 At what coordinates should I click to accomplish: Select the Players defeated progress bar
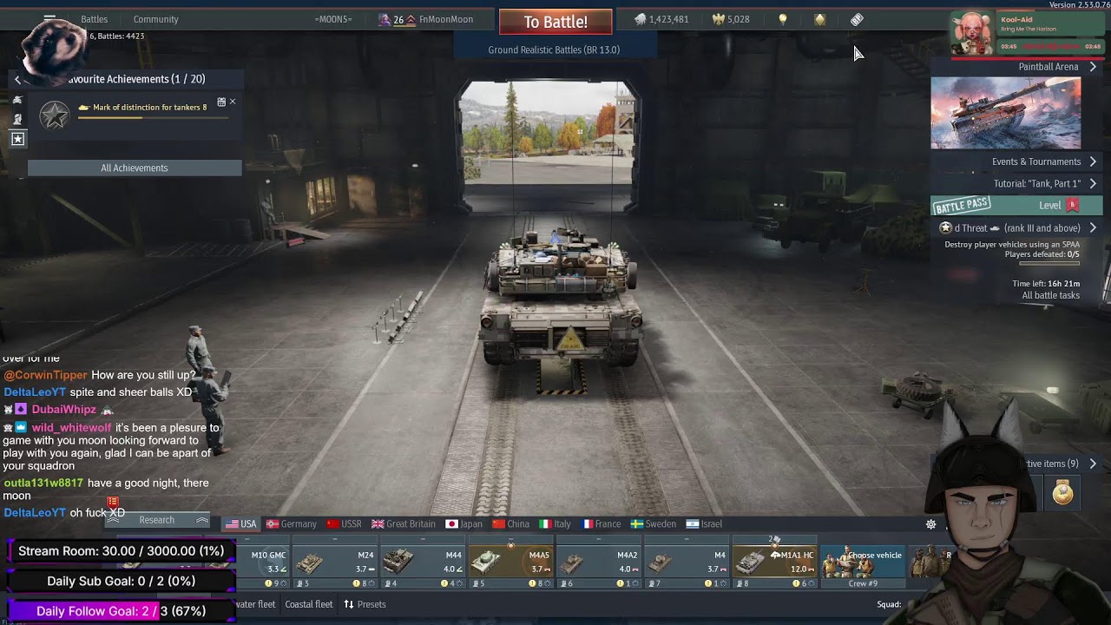point(1049,263)
